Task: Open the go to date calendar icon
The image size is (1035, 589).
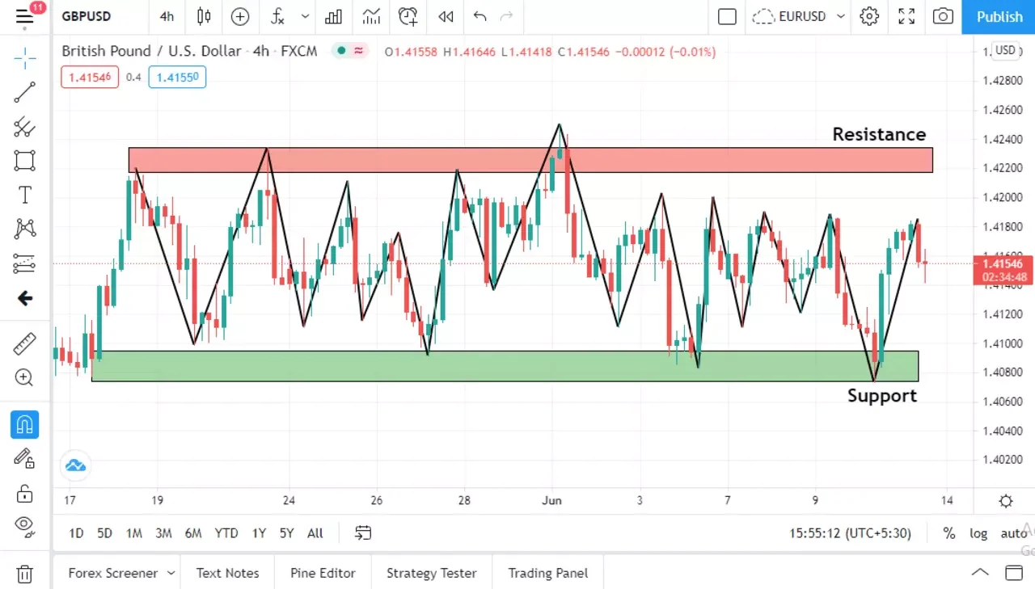Action: [x=363, y=533]
